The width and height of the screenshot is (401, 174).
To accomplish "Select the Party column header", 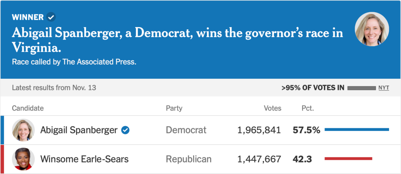I will (174, 108).
